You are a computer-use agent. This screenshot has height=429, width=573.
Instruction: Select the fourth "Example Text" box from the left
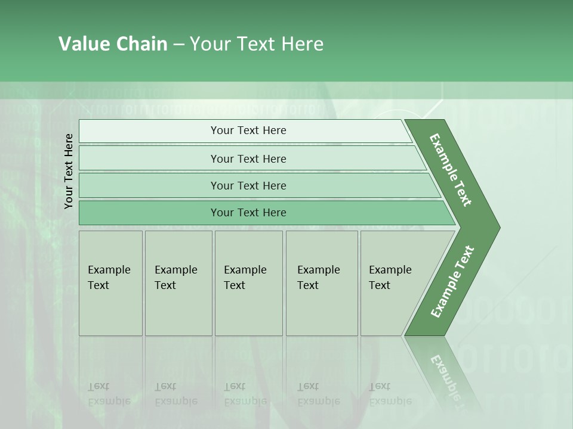pyautogui.click(x=321, y=283)
